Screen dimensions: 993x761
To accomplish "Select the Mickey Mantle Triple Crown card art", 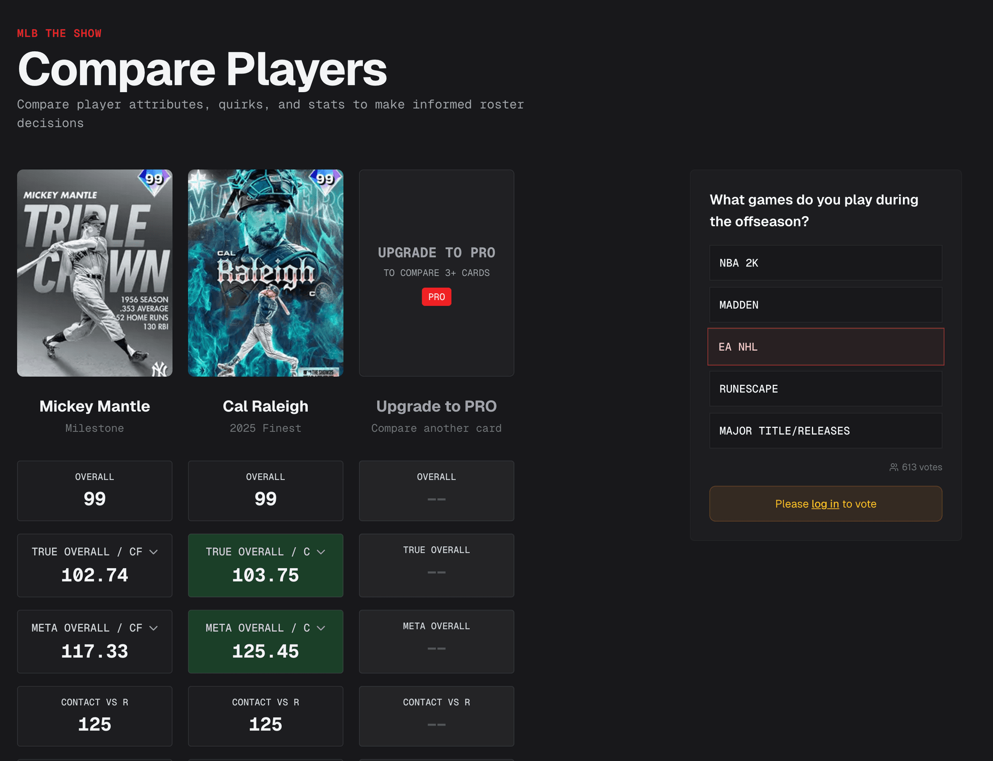I will (95, 273).
